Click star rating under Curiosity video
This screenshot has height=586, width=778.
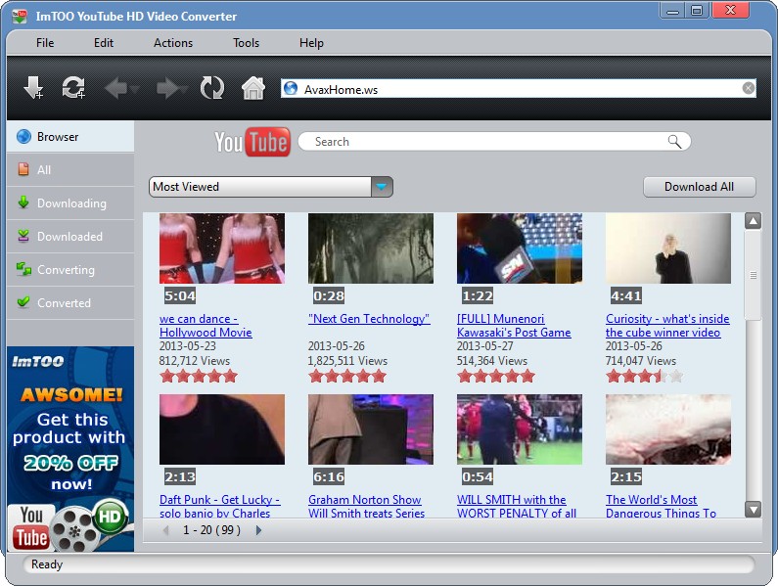[644, 376]
